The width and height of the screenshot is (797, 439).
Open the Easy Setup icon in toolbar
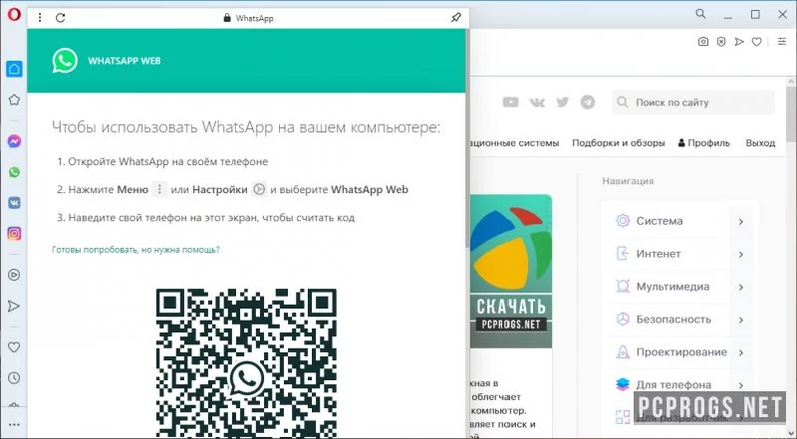[782, 42]
